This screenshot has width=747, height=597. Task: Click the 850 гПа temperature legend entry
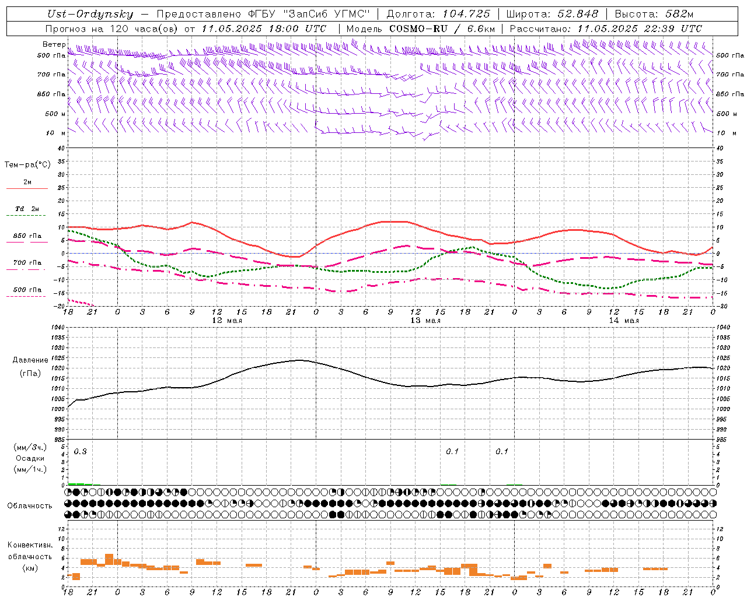click(x=27, y=236)
